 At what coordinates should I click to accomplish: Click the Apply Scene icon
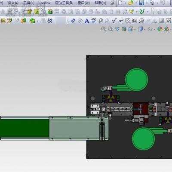(167, 29)
